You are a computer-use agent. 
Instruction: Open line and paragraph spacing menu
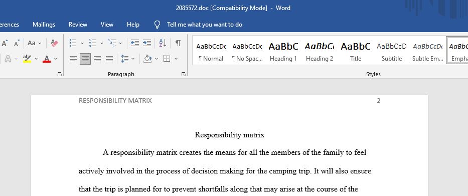pos(124,59)
